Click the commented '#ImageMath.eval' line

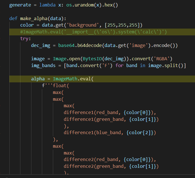(94, 32)
